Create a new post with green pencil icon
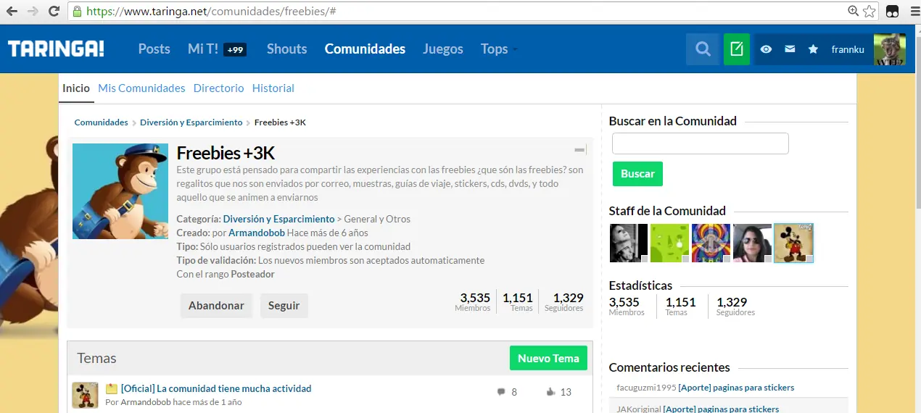 pyautogui.click(x=737, y=49)
